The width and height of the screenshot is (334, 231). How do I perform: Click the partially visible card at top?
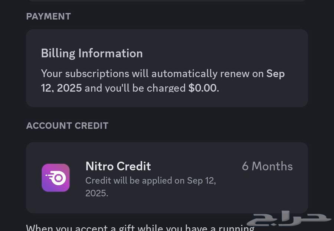point(167,1)
